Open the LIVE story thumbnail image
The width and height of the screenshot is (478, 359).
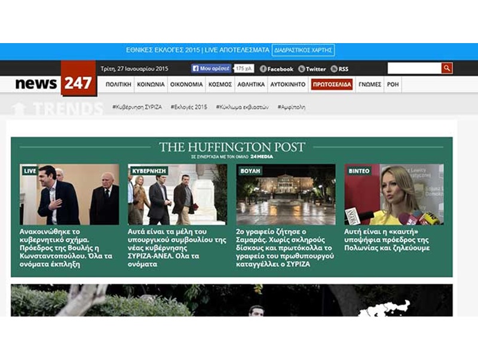(x=69, y=194)
